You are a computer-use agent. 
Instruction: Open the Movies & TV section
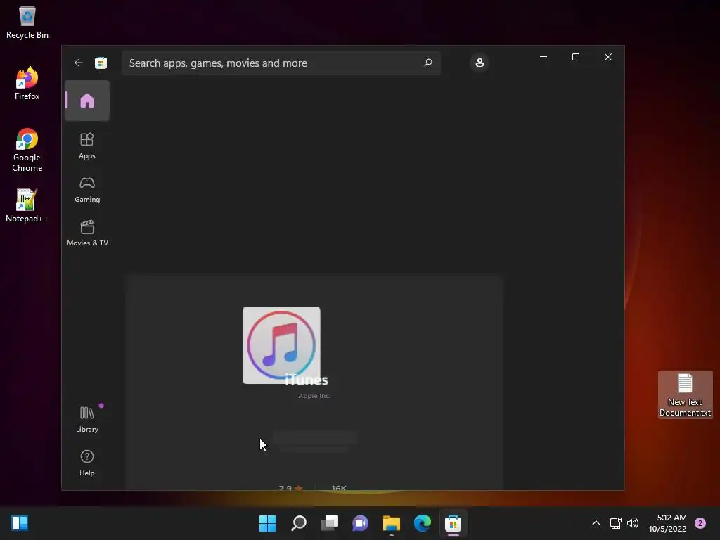click(87, 233)
